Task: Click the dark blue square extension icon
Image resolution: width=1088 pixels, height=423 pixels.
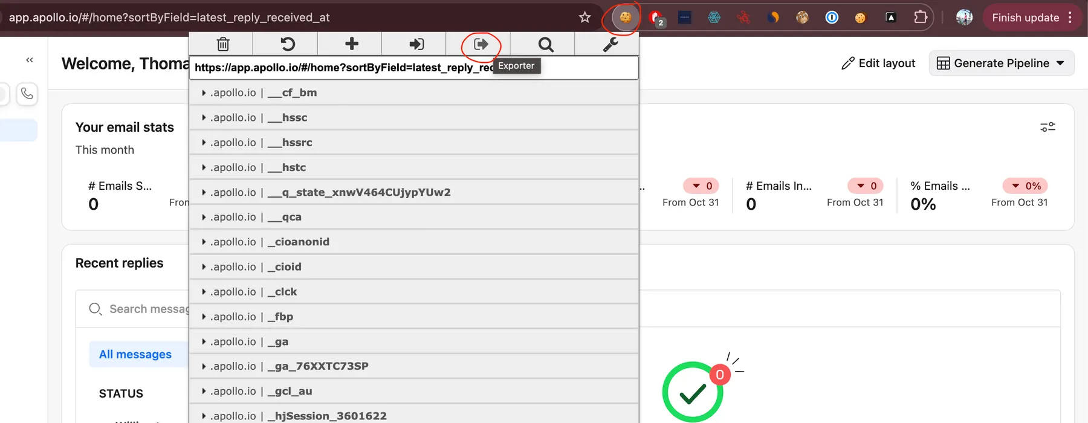Action: coord(685,18)
